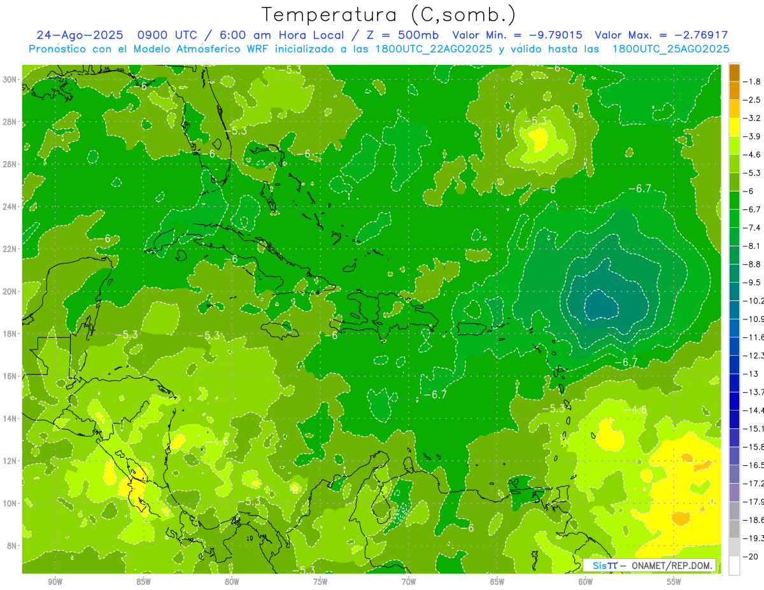The width and height of the screenshot is (764, 590).
Task: Click the 26N latitude axis label
Action: (x=11, y=164)
